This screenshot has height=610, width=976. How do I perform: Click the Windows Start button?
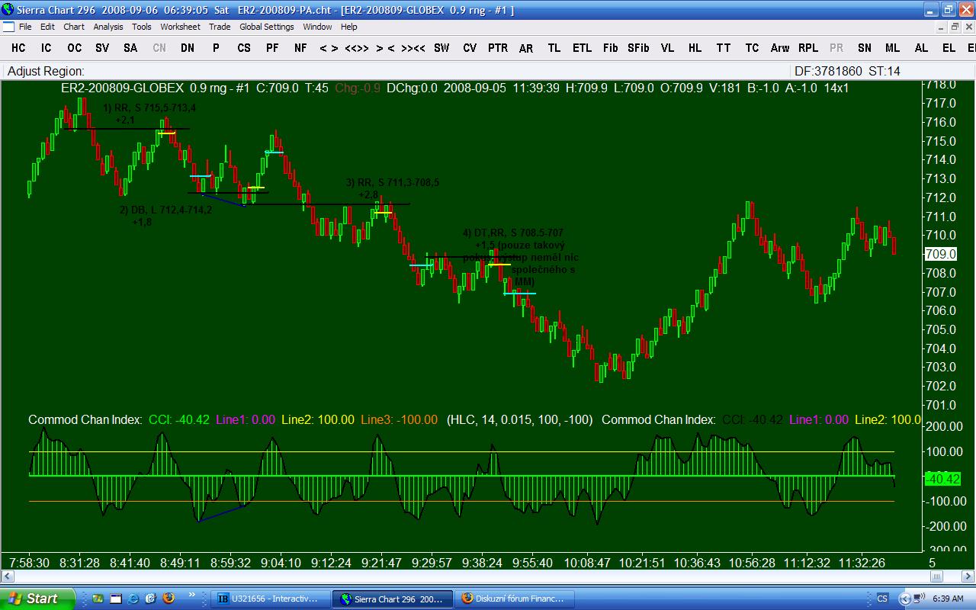(x=37, y=599)
